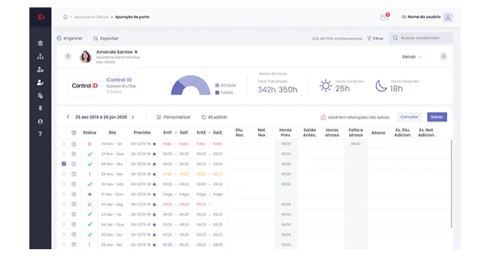Go to home via breadcrumb house icon

coord(65,17)
